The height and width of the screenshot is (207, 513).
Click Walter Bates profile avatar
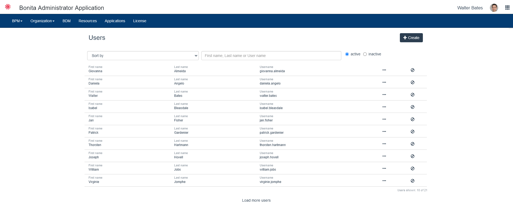pyautogui.click(x=494, y=8)
